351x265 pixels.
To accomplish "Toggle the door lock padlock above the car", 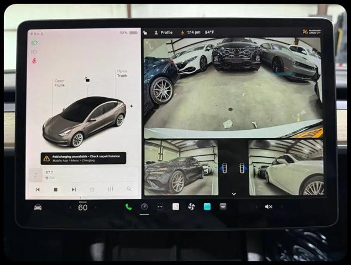I will click(87, 79).
